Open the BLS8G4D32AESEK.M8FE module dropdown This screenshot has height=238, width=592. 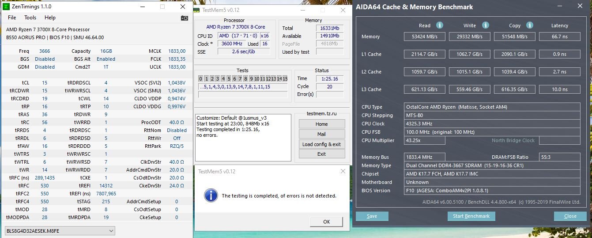click(x=60, y=231)
